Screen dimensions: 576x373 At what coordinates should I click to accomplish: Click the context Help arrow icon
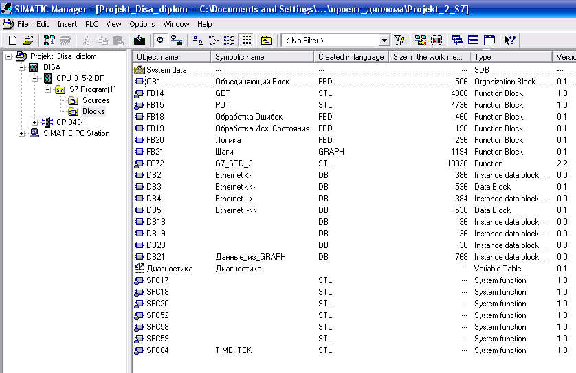tap(510, 41)
